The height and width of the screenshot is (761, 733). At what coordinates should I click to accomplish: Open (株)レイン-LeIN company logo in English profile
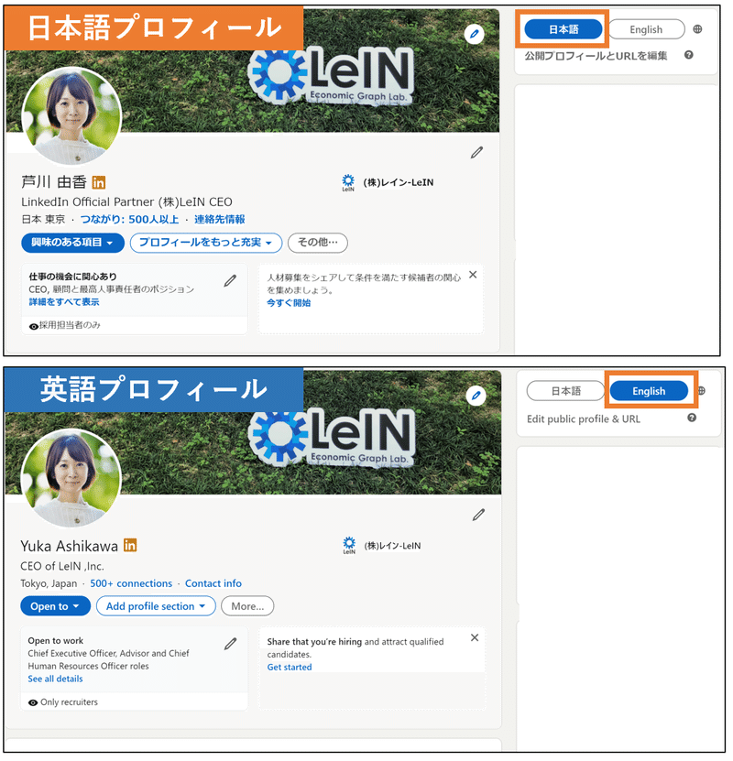pos(349,545)
